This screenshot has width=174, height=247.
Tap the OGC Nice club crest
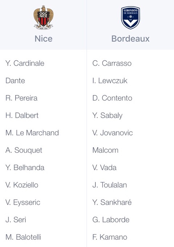click(43, 18)
